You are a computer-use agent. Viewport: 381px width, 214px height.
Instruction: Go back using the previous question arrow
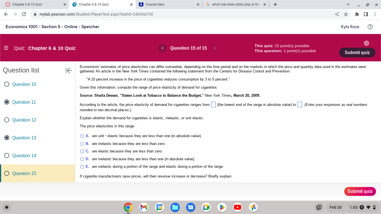(x=162, y=48)
